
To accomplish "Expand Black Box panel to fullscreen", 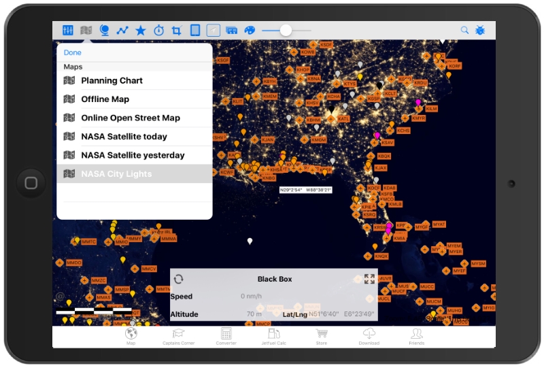I will (369, 279).
